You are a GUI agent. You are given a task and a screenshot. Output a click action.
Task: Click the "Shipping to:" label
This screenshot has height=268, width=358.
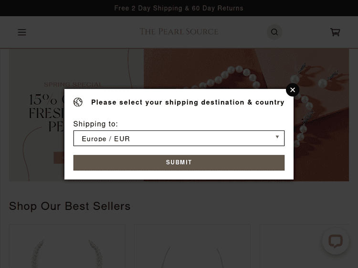tap(95, 124)
